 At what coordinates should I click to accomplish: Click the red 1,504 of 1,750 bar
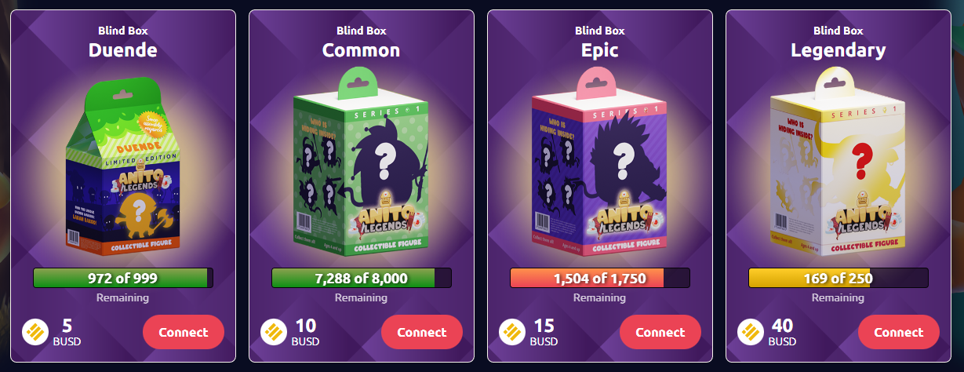coord(599,278)
